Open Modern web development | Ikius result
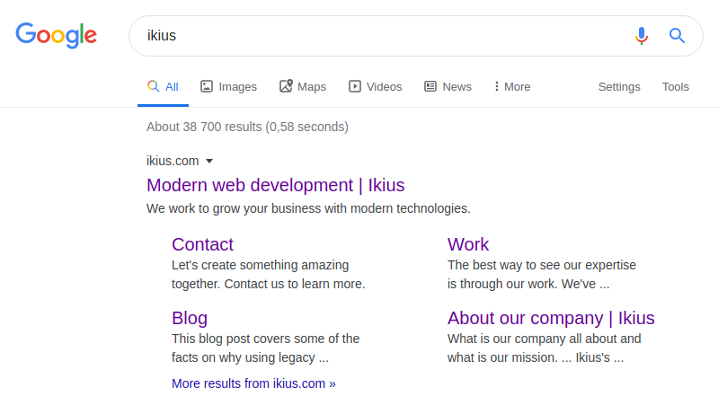The image size is (718, 405). (x=276, y=185)
